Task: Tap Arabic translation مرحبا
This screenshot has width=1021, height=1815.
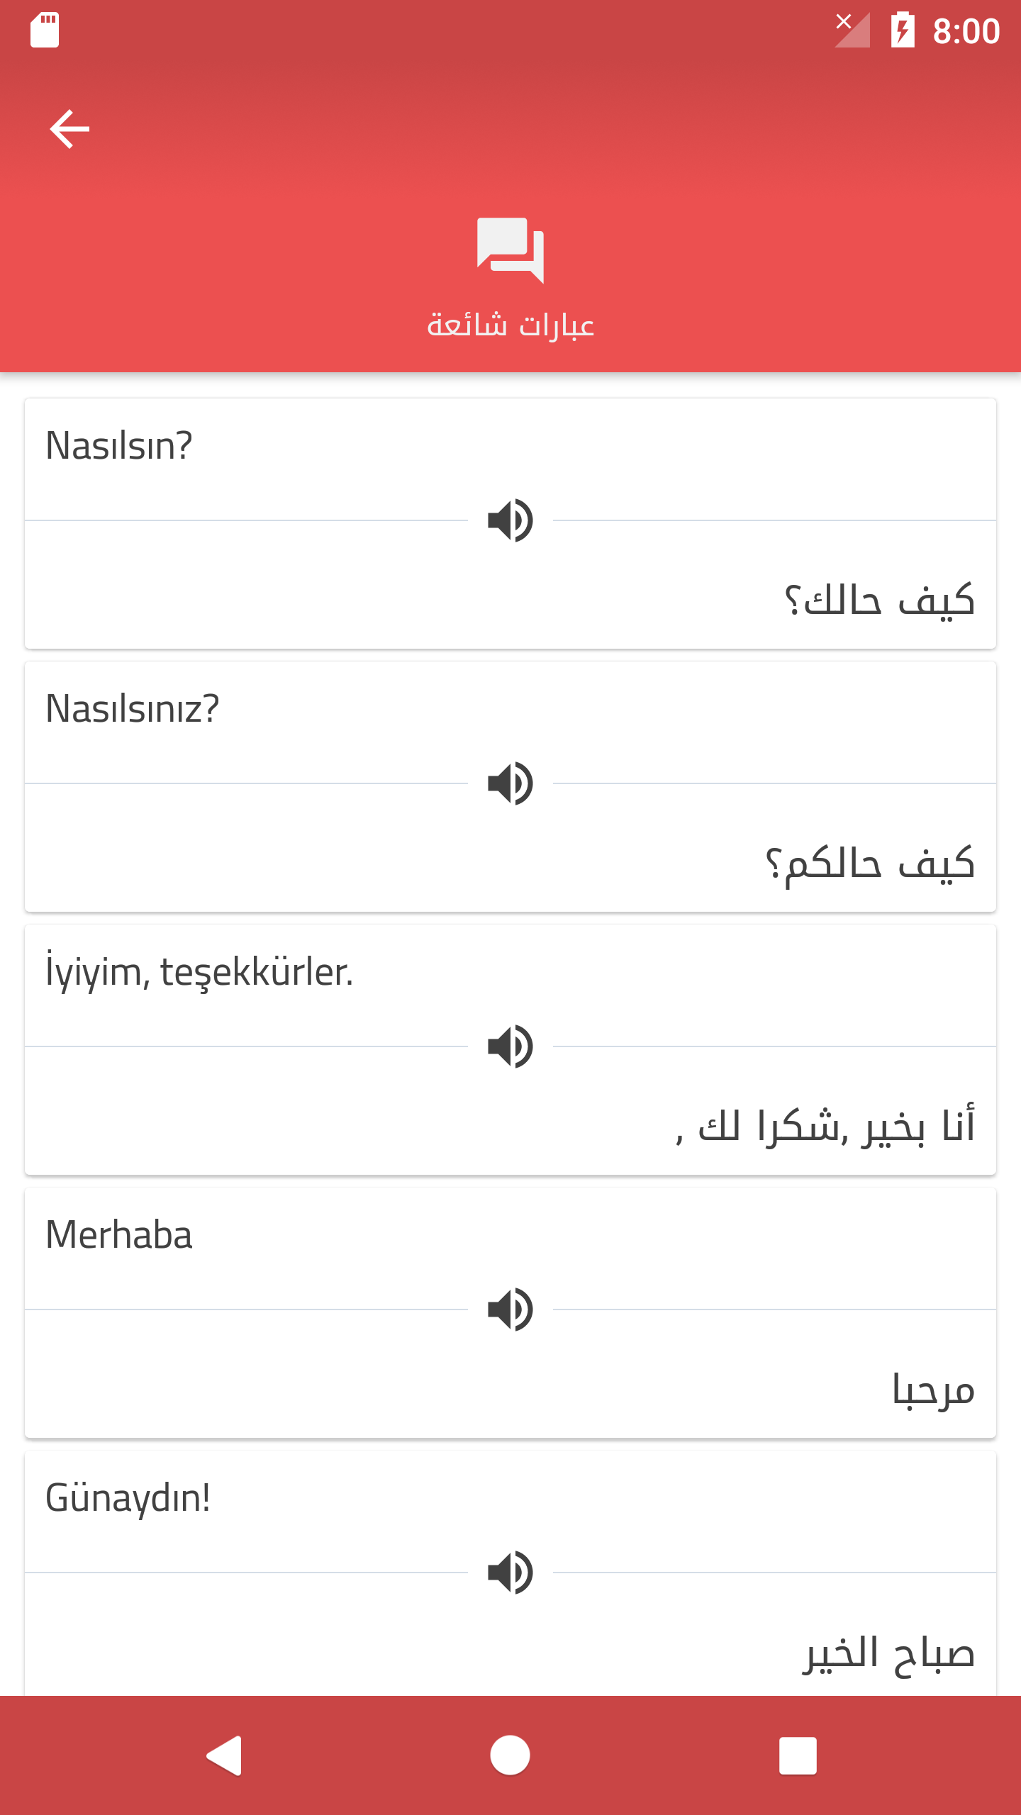Action: pos(933,1390)
